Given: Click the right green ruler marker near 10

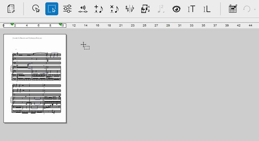Looking at the screenshot, I should (x=60, y=24).
